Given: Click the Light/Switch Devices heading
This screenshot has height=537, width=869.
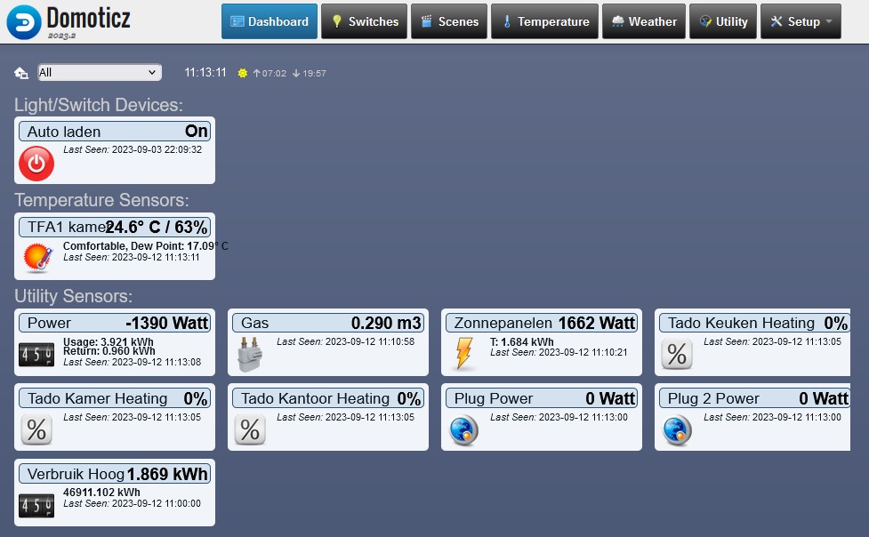Looking at the screenshot, I should [x=99, y=105].
